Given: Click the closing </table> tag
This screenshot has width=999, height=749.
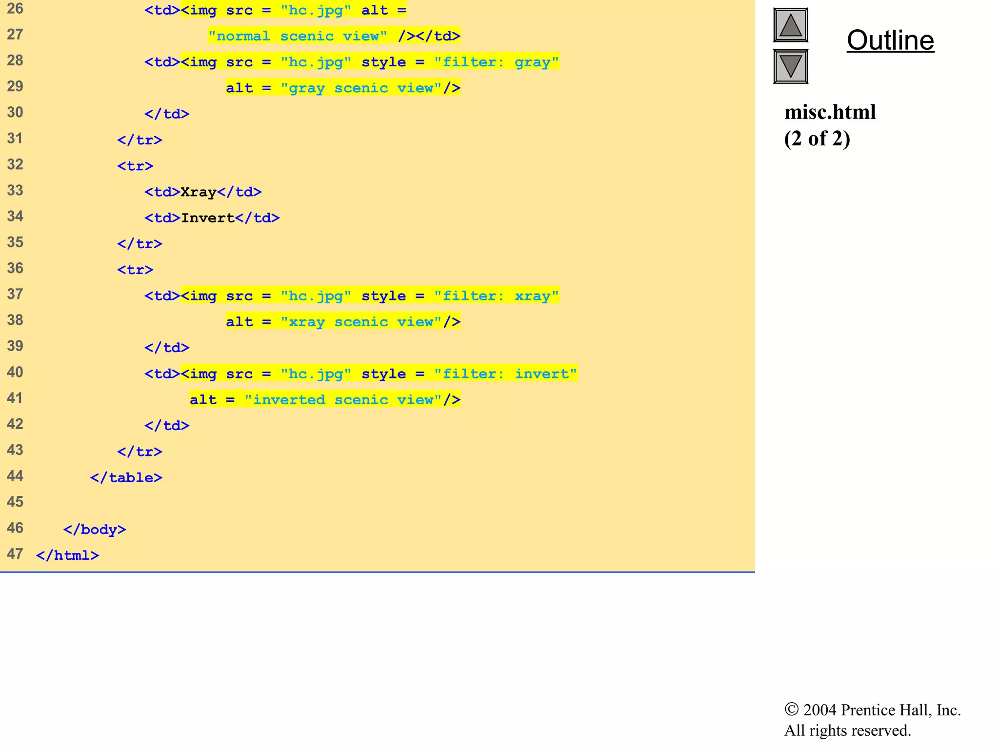Looking at the screenshot, I should [126, 477].
